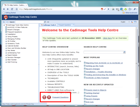Open the Getting Started bookmark
Image resolution: width=140 pixels, height=107 pixels.
click(x=9, y=13)
